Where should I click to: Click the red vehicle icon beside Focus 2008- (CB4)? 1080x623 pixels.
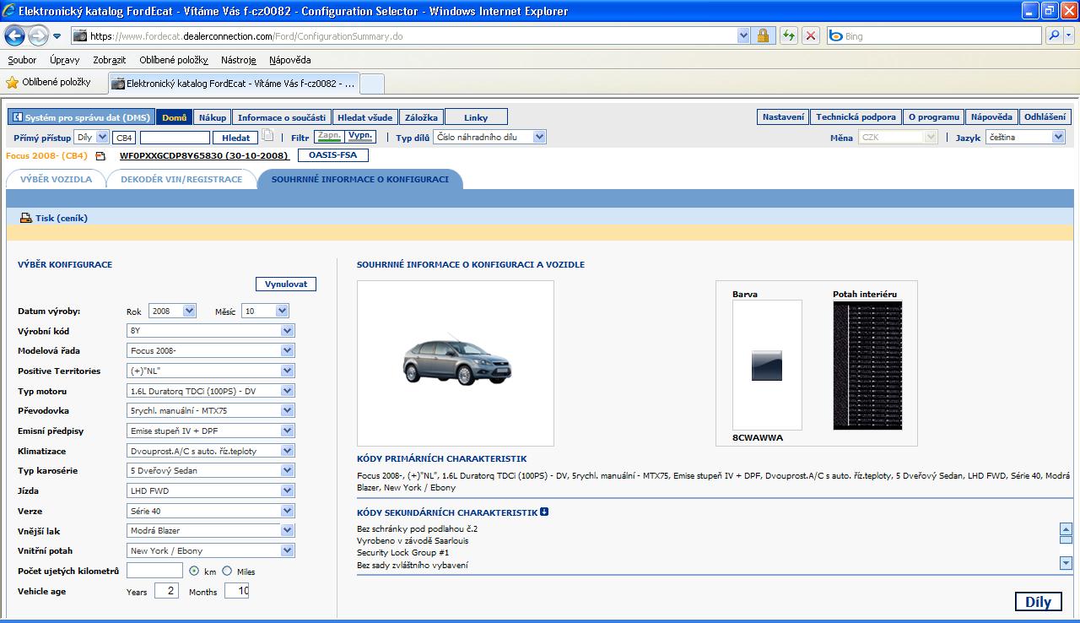tap(100, 156)
